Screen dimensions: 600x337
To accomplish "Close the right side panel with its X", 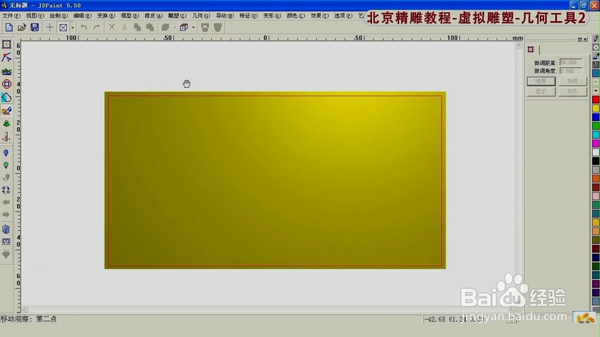I will tap(585, 40).
